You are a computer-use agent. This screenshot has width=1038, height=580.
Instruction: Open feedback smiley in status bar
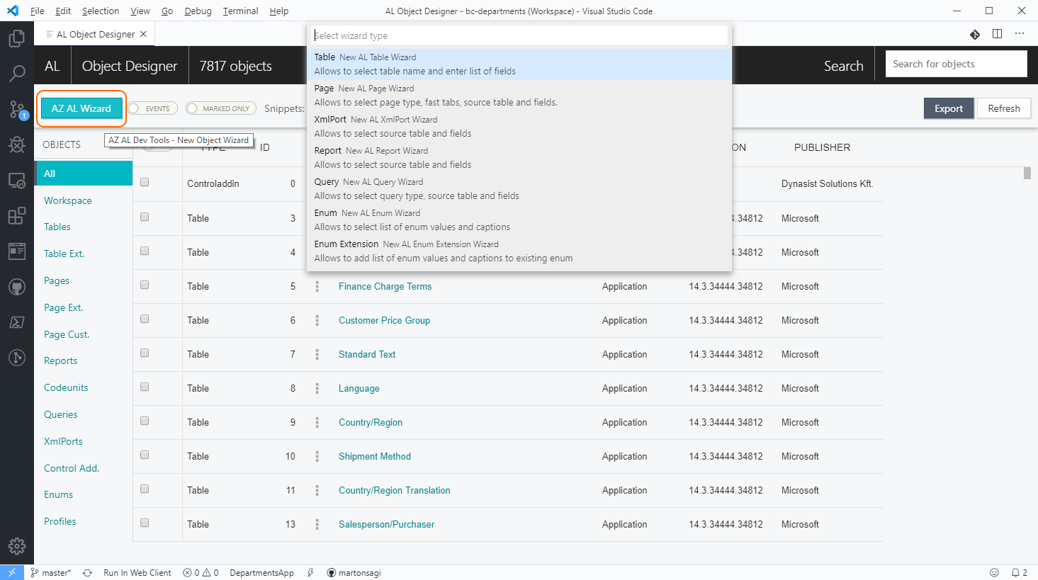(x=994, y=572)
